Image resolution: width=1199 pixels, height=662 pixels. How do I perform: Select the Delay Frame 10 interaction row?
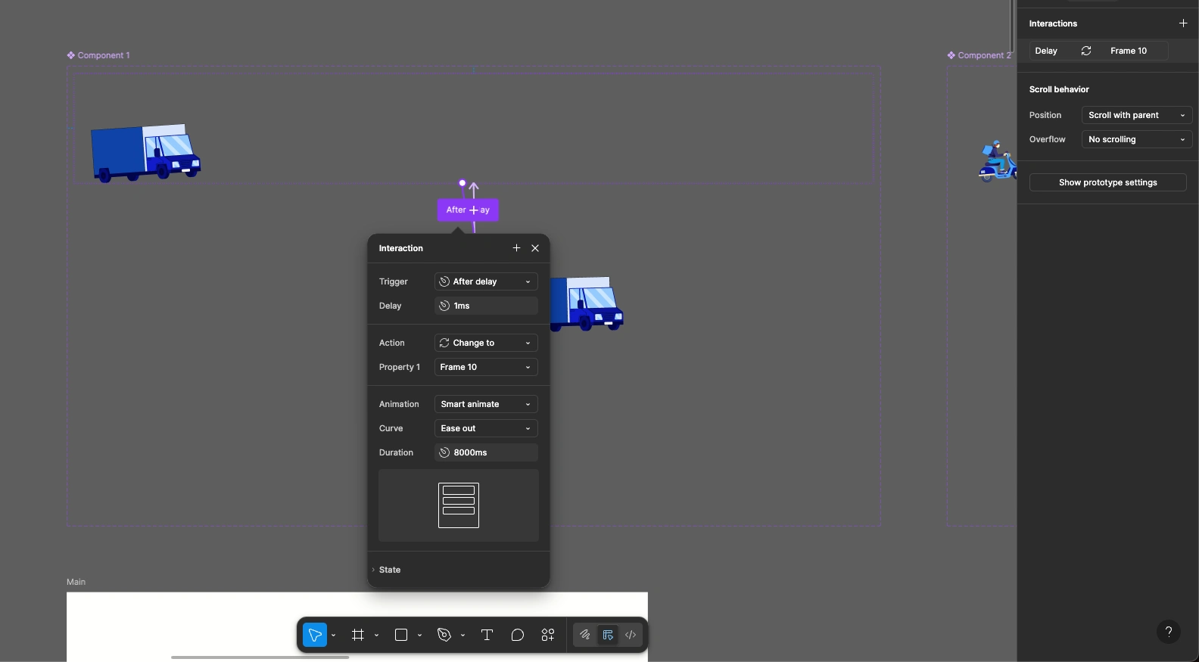(x=1098, y=51)
